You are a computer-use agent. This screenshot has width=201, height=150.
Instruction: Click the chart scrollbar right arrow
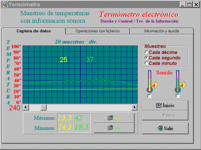[x=134, y=107]
